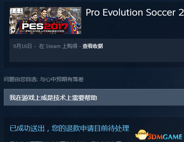The image size is (184, 142).
Task: Click the 9月16日 purchase date text
Action: [x=22, y=46]
